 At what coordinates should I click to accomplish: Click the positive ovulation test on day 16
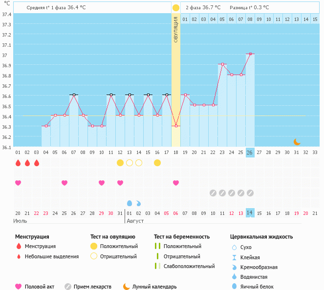coord(157,163)
